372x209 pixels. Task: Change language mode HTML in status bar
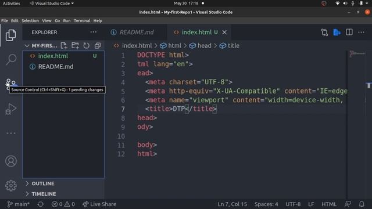point(329,204)
